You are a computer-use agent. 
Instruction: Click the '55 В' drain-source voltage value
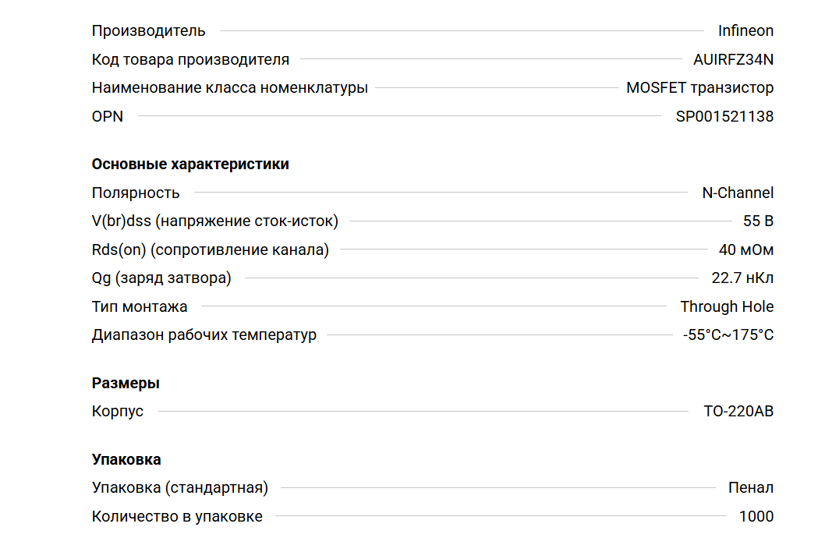pyautogui.click(x=758, y=221)
